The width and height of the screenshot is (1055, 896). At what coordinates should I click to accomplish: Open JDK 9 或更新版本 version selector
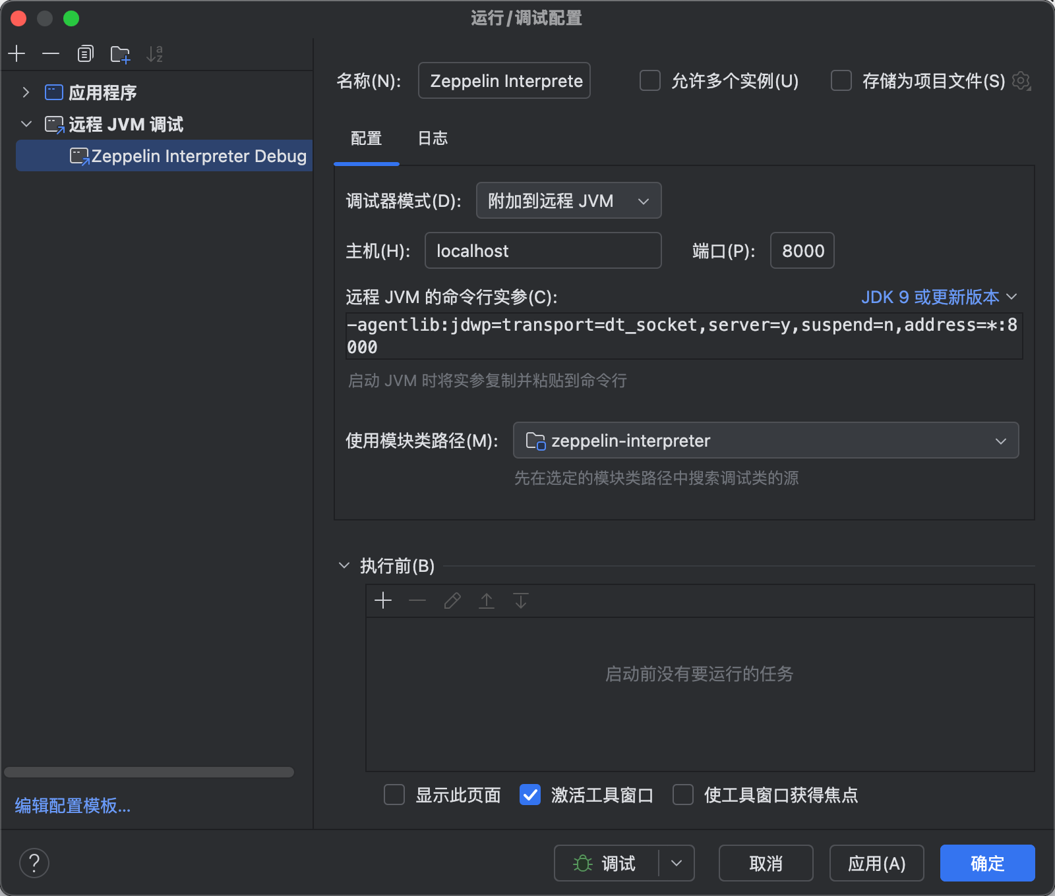(x=939, y=297)
